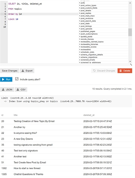This screenshot has width=135, height=178.
Task: Expand remote_themes table
Action: pyautogui.click(x=86, y=39)
